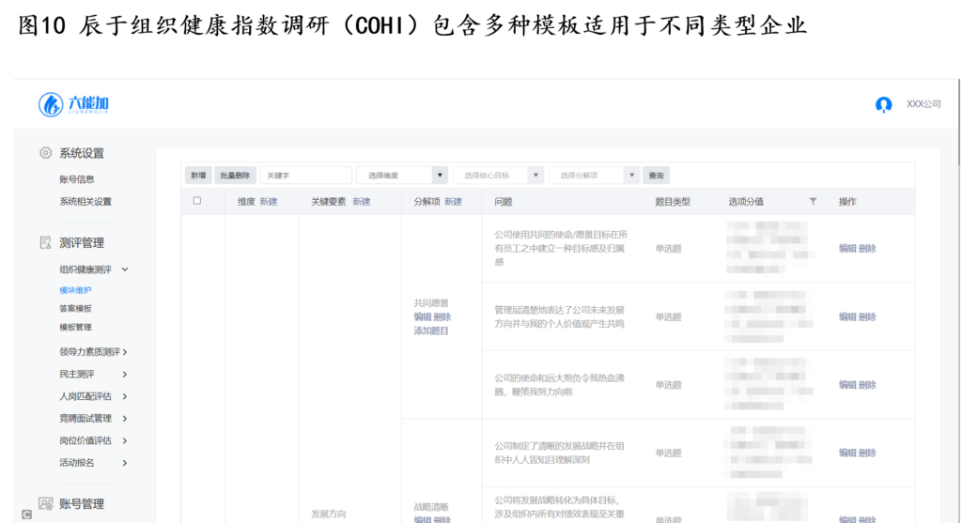This screenshot has height=523, width=962.
Task: Open 账号信息 in sidebar
Action: pos(77,179)
